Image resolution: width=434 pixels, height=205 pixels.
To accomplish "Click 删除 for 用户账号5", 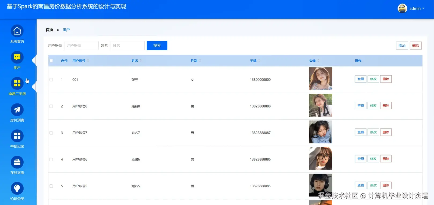I will pos(386,185).
